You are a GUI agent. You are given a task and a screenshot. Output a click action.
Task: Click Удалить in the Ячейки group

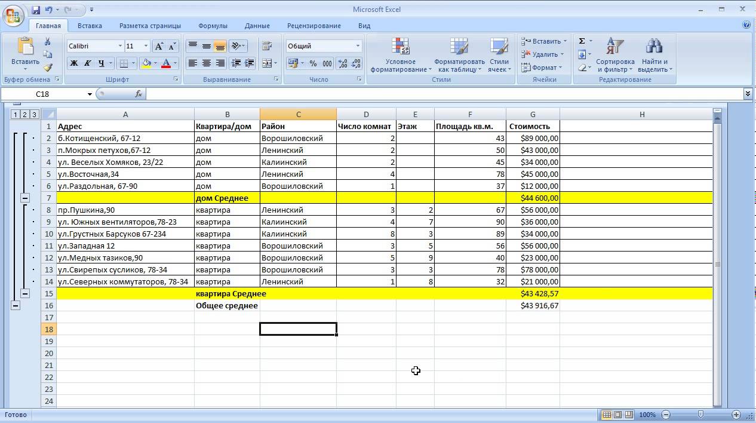click(x=543, y=54)
